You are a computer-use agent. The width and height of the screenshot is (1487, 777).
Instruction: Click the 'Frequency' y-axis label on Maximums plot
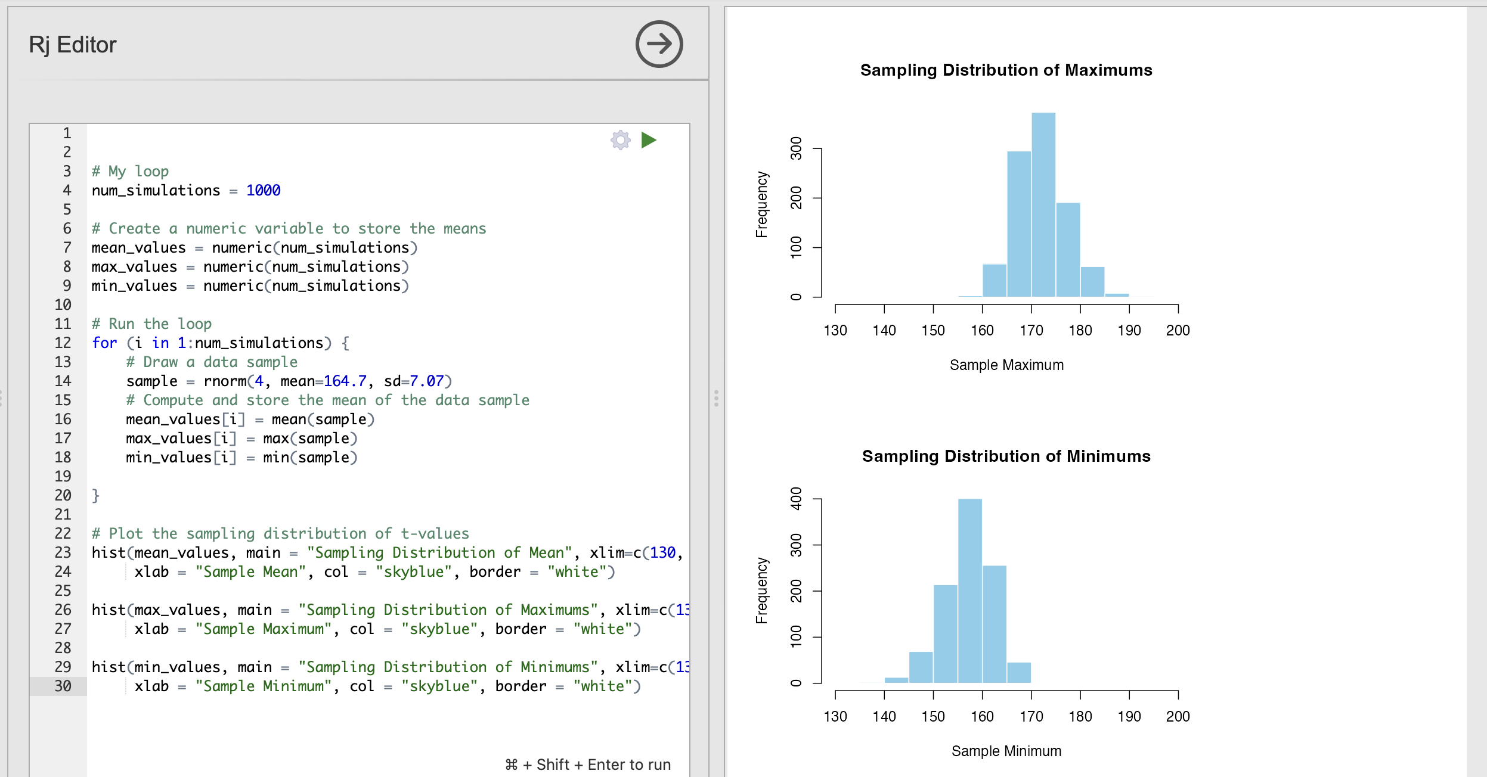(762, 204)
